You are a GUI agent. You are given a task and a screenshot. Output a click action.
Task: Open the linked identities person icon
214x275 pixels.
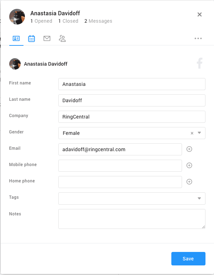tap(62, 39)
